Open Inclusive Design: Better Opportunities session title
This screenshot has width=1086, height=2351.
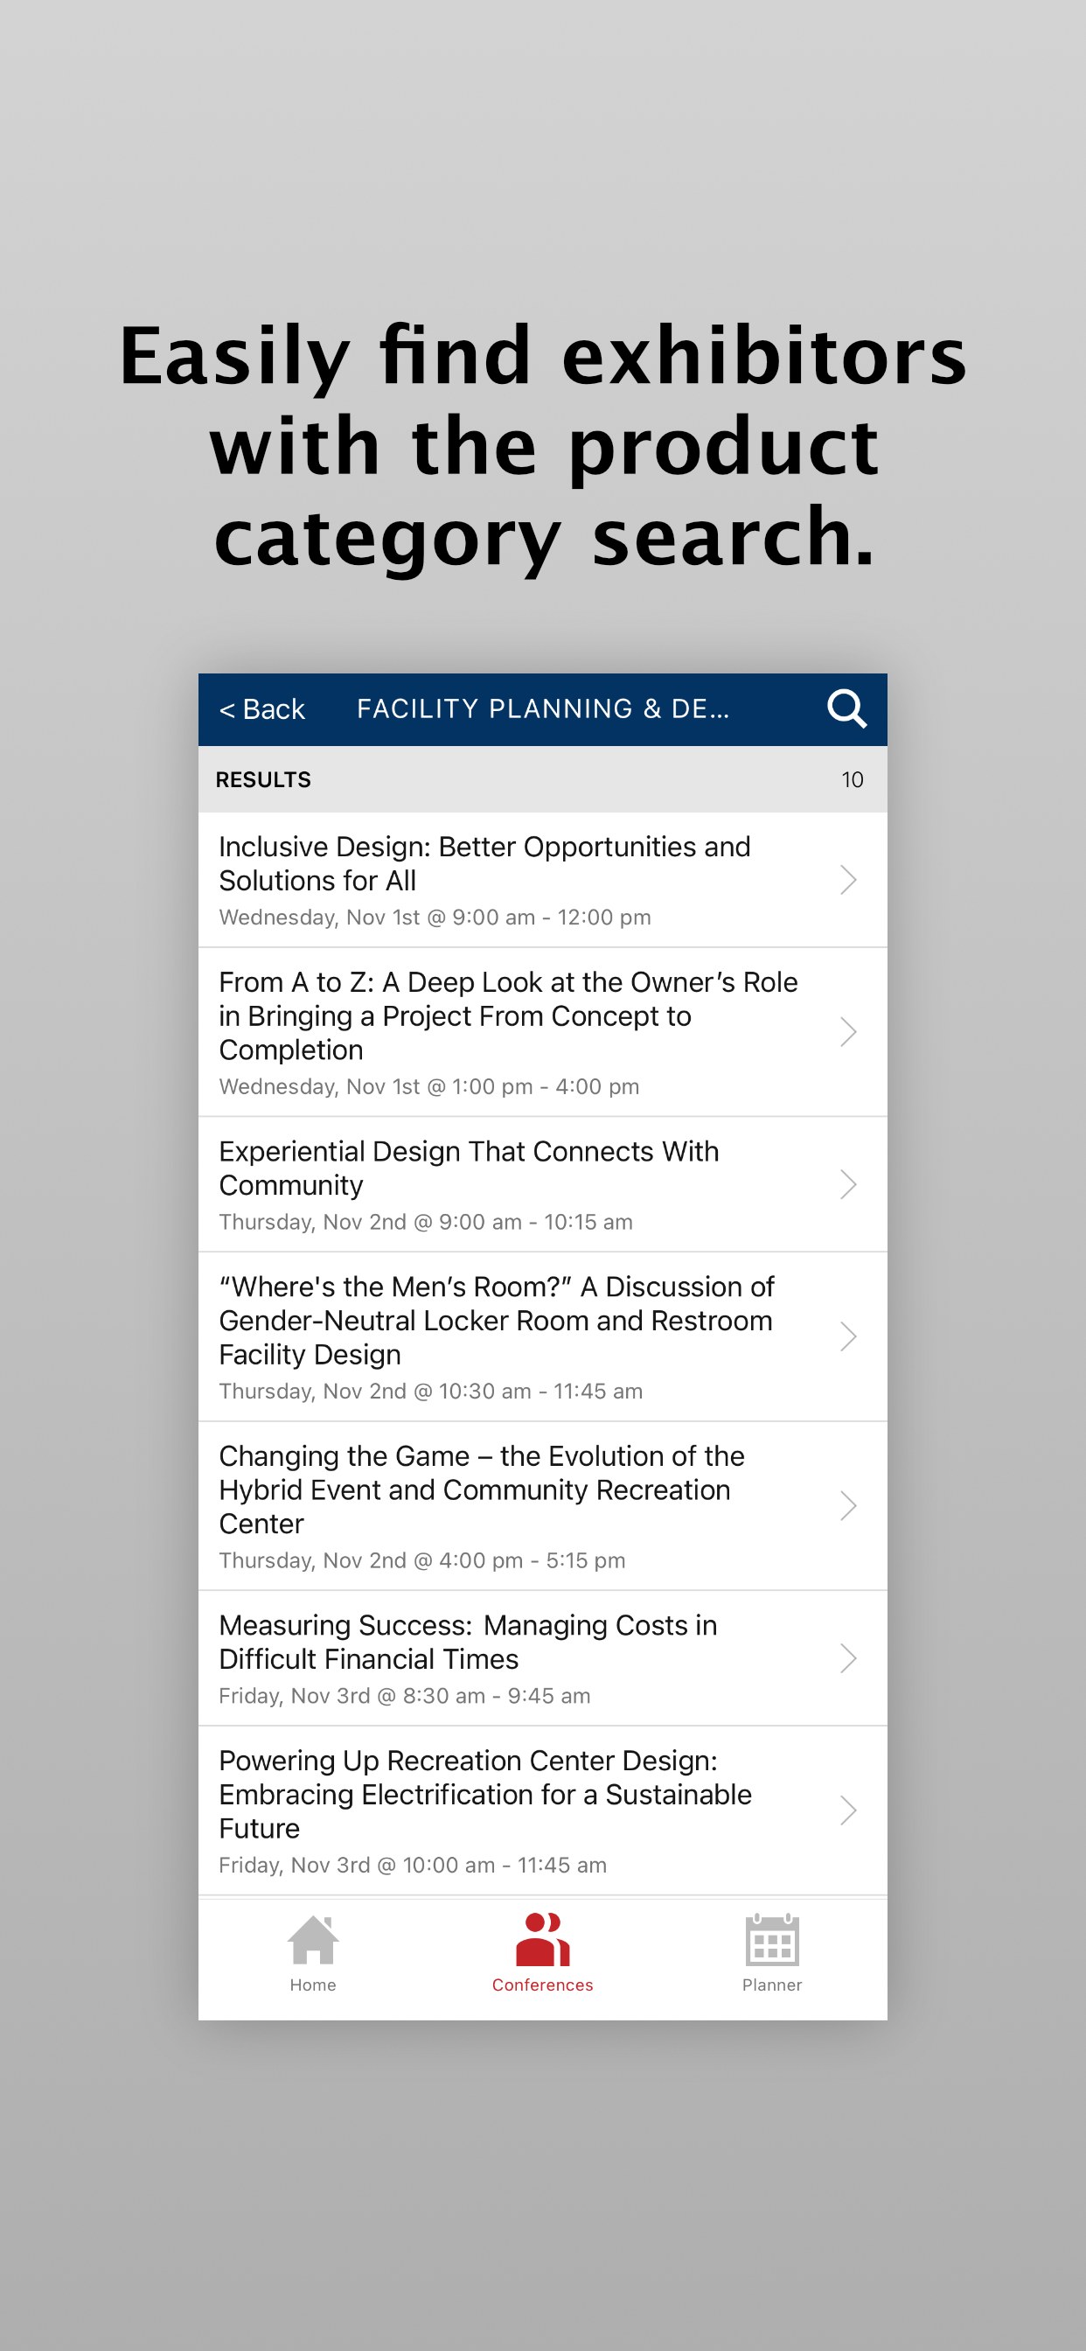tap(484, 863)
